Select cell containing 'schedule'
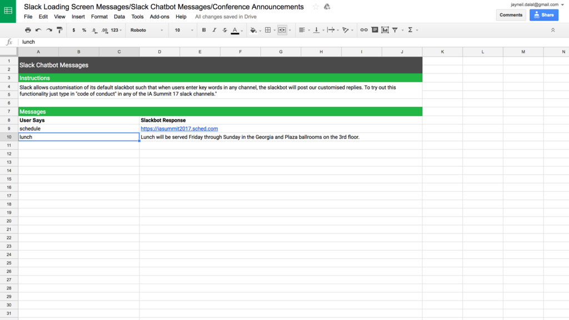Screen dimensions: 569x320 (x=79, y=129)
